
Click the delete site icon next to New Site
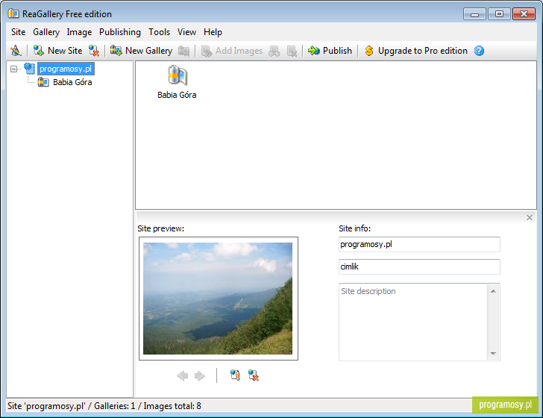[94, 51]
